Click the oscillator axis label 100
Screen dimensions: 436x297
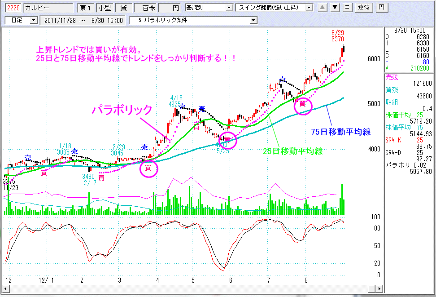point(375,217)
